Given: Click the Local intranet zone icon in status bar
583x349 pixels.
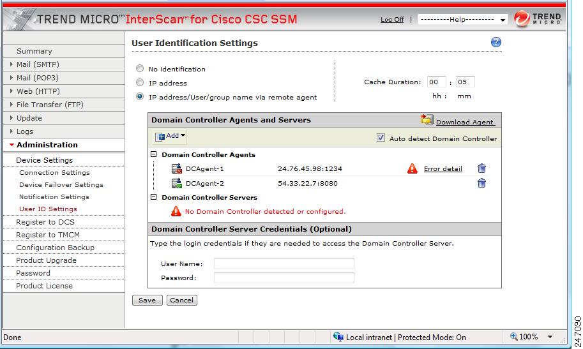Looking at the screenshot, I should [x=338, y=337].
